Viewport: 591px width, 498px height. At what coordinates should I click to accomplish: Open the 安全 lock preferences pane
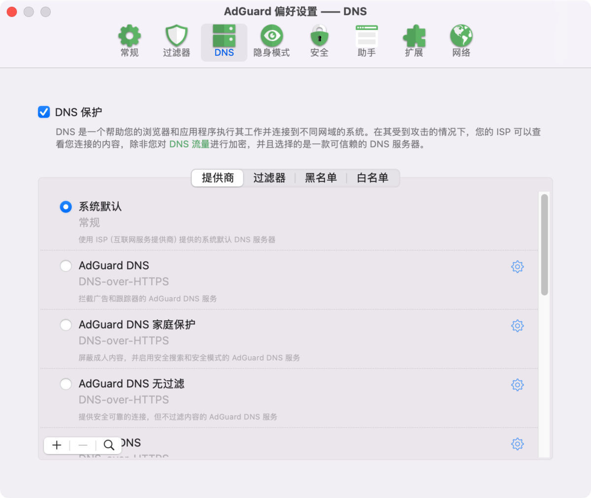point(319,41)
